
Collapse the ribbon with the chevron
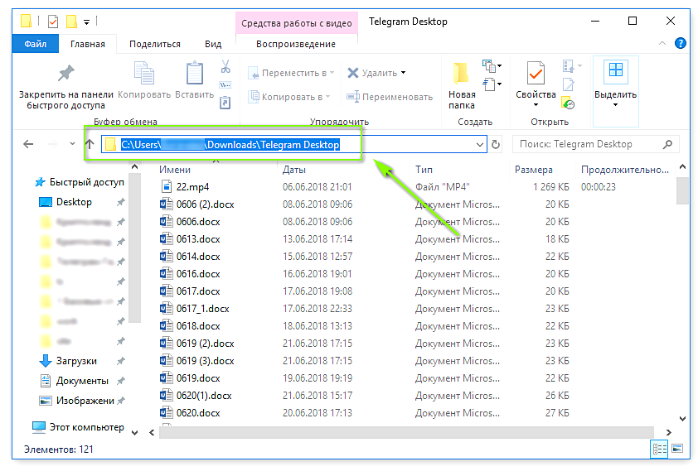tap(662, 43)
